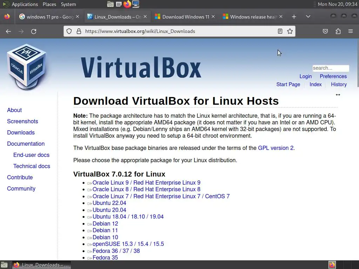Download Oracle Linux 8 / RHEL 8 package
Image resolution: width=359 pixels, height=269 pixels.
point(146,189)
